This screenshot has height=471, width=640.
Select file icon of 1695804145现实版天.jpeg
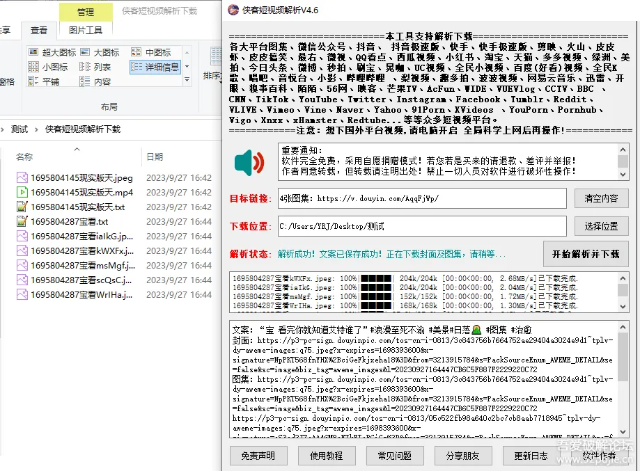tap(22, 178)
